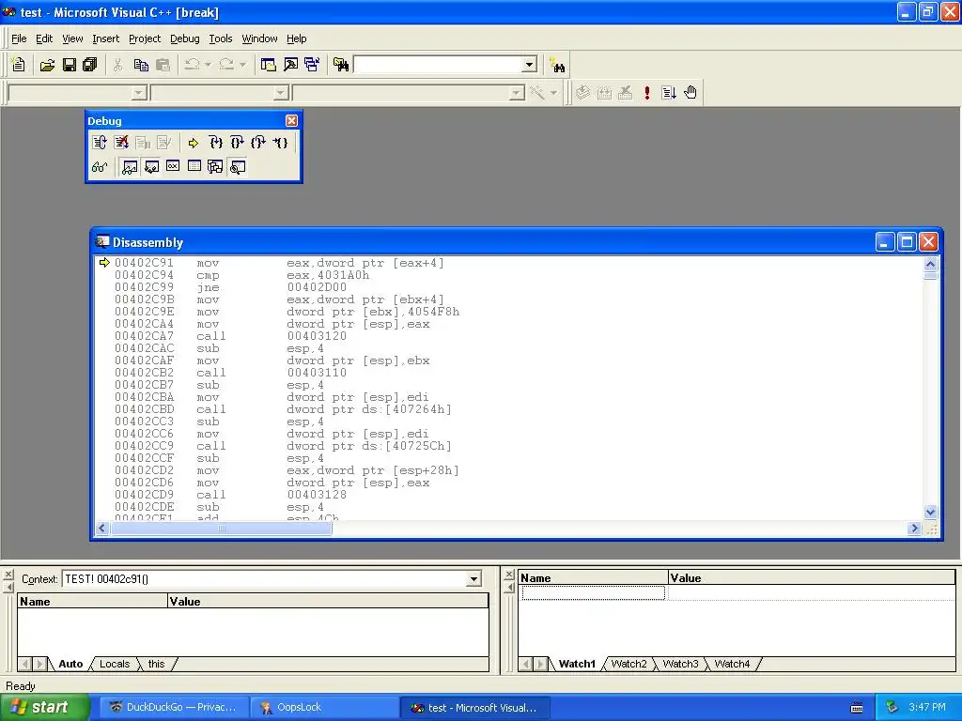This screenshot has width=962, height=721.
Task: Click the Open file folder icon
Action: coord(47,65)
